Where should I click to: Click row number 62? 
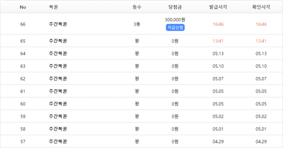pyautogui.click(x=23, y=79)
